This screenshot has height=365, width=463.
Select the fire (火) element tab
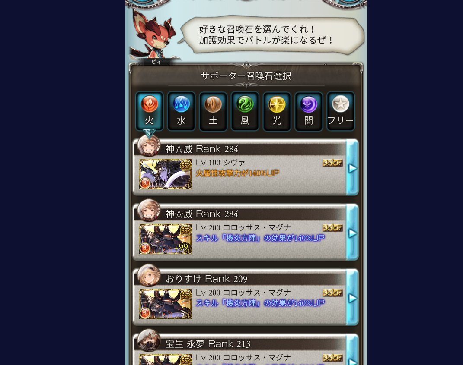(x=149, y=111)
